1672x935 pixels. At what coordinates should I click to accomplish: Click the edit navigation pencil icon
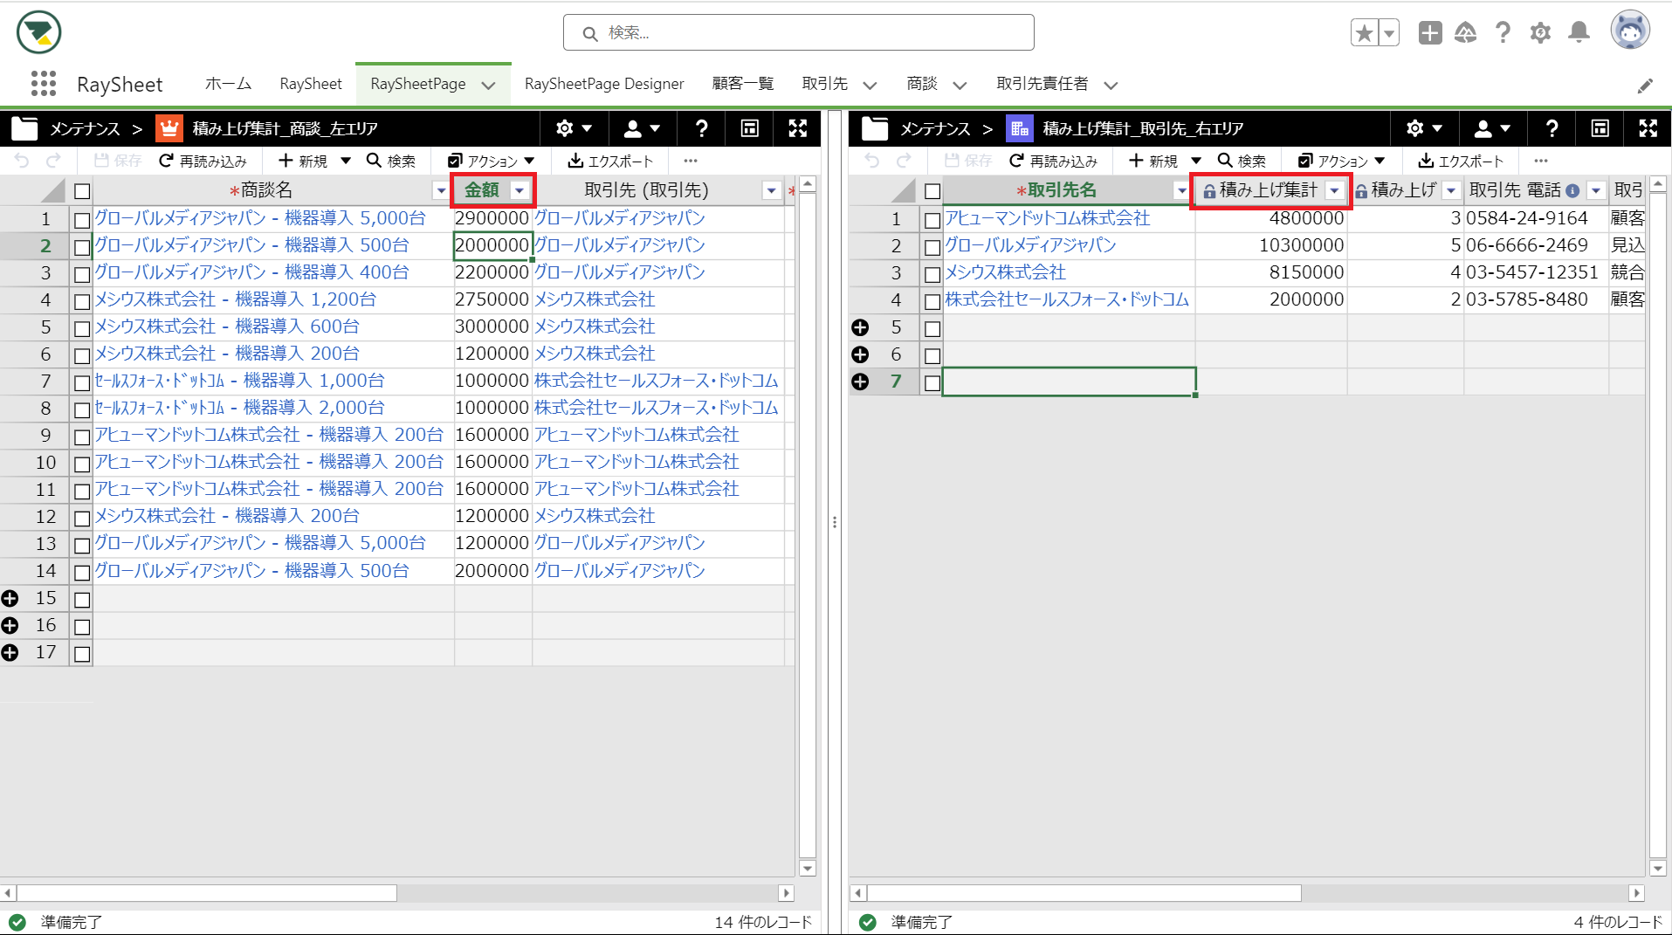click(1645, 85)
